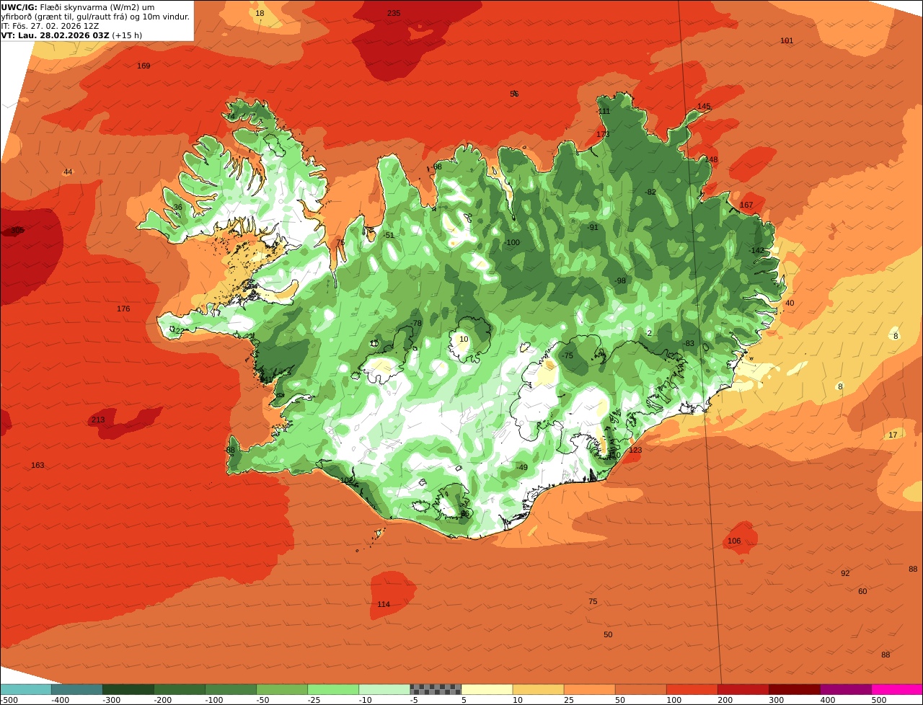
Task: Click the magenta legend swatch labeled 500
Action: 897,689
